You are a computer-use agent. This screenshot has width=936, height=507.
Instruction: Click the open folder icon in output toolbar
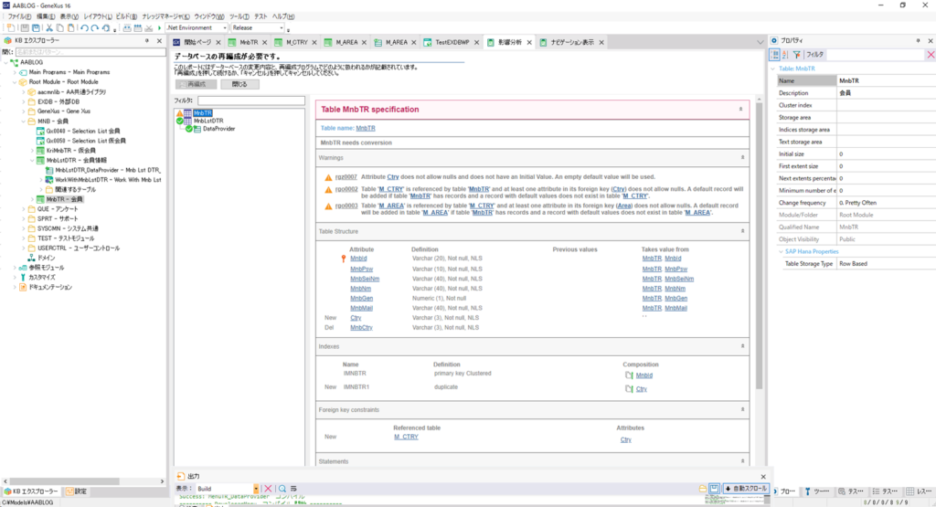click(x=703, y=489)
